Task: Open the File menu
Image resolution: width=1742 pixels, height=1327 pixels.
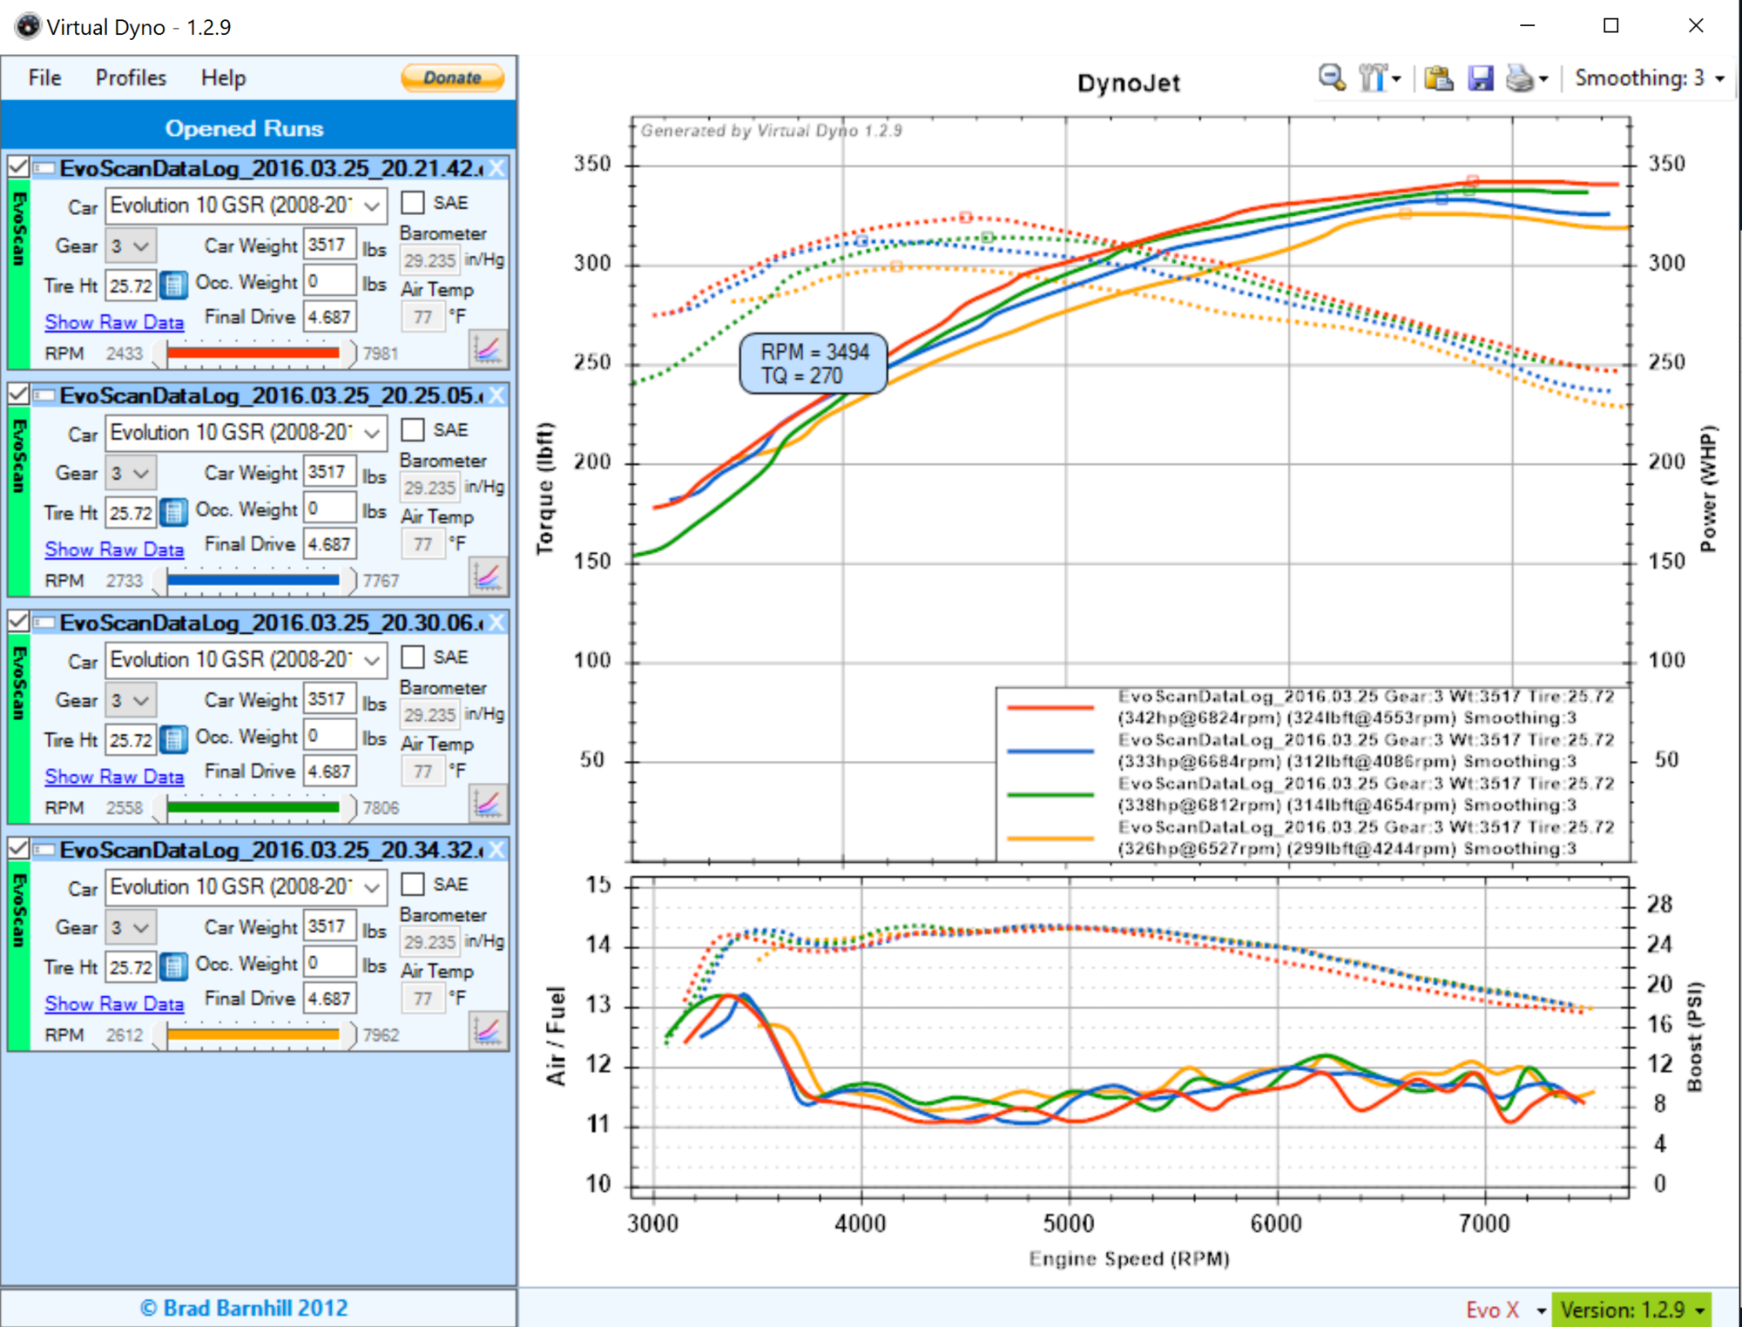Action: click(44, 77)
